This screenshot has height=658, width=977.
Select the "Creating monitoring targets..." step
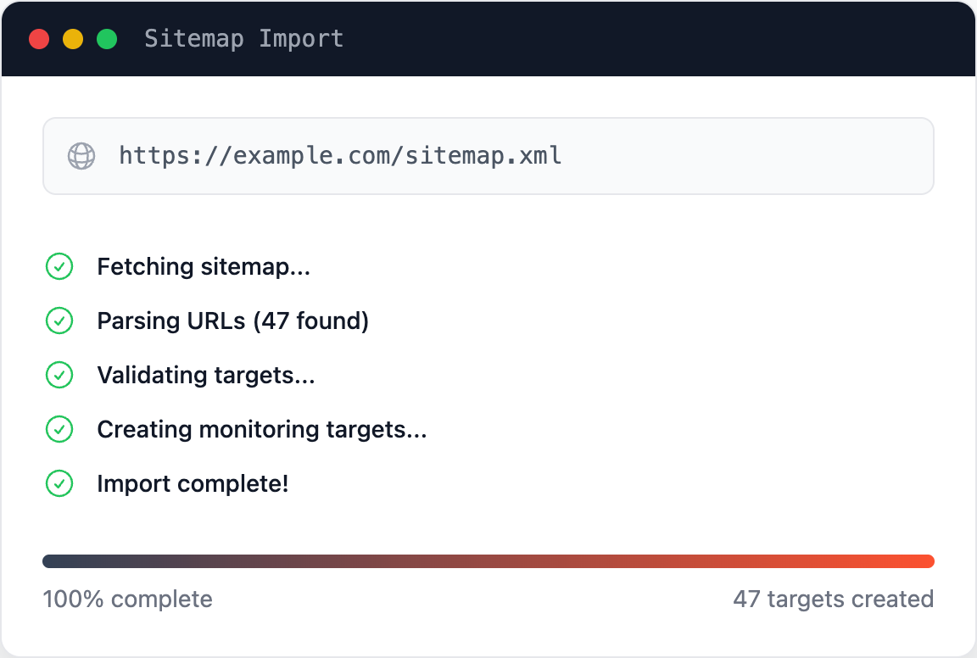point(261,430)
